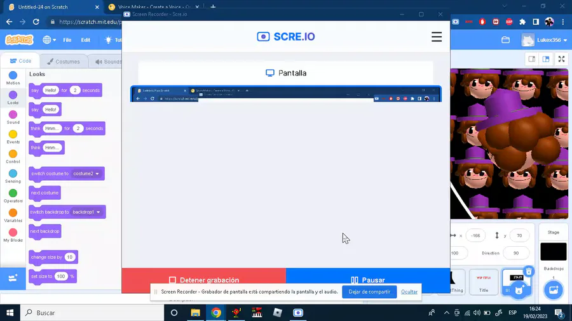The height and width of the screenshot is (321, 572).
Task: Click the Ocultar link
Action: 409,292
